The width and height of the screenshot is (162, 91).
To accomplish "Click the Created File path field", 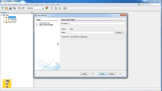I will click(x=97, y=37).
